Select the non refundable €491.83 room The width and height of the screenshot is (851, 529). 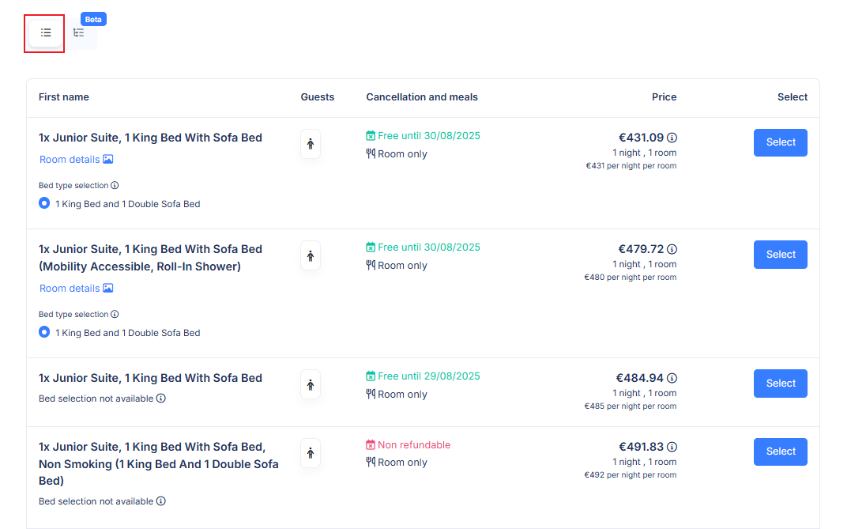point(781,452)
